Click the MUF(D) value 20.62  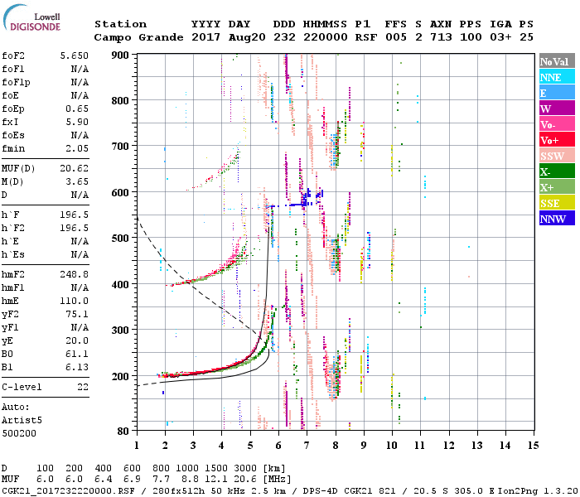click(75, 168)
